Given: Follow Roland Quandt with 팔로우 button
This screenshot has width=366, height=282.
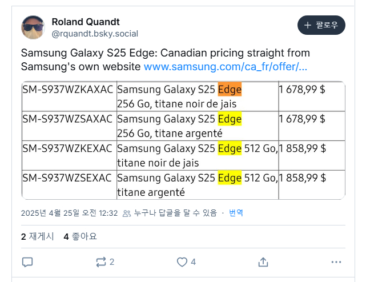Looking at the screenshot, I should pos(321,25).
